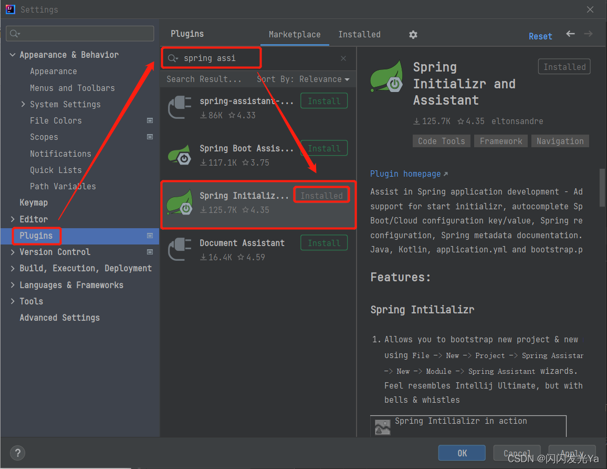The height and width of the screenshot is (469, 607).
Task: Click the plugin settings gear icon
Action: click(x=413, y=35)
